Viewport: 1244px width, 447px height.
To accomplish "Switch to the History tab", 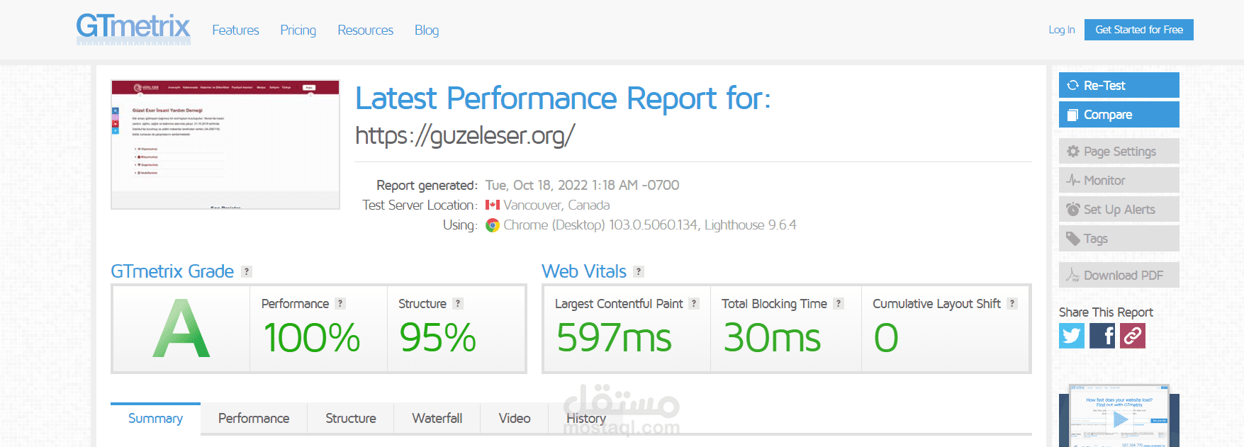I will coord(586,419).
